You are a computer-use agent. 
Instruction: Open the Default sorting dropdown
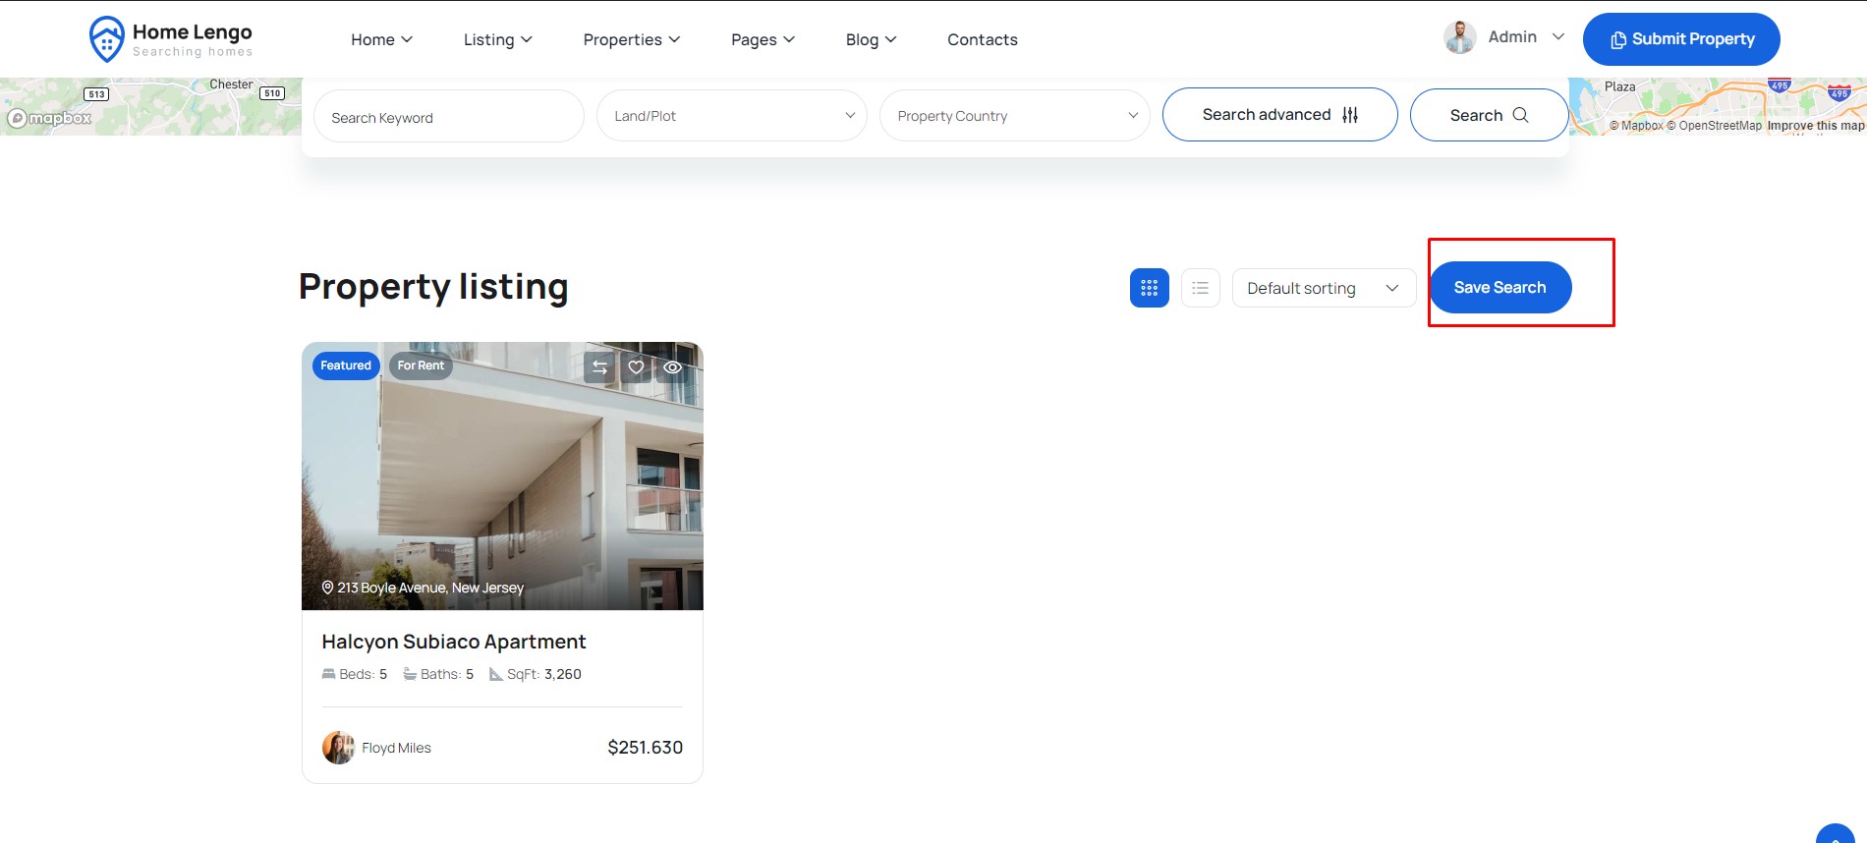coord(1324,288)
